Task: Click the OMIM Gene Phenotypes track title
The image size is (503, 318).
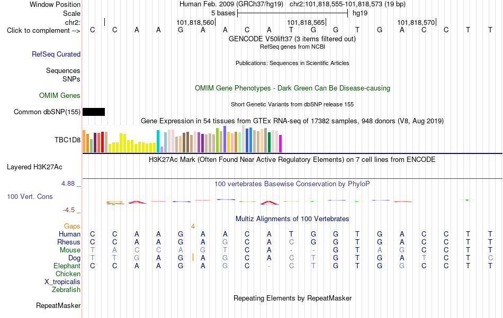Action: (x=293, y=88)
